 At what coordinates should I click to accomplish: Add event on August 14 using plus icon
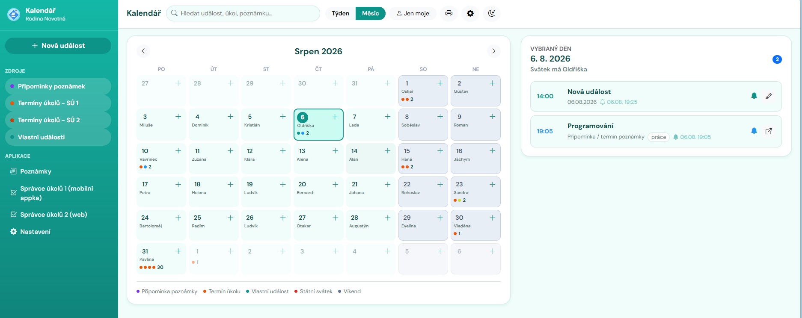pyautogui.click(x=388, y=150)
